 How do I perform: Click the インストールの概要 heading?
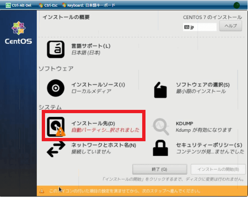(x=66, y=17)
